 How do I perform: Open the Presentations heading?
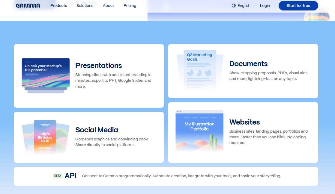tap(98, 66)
